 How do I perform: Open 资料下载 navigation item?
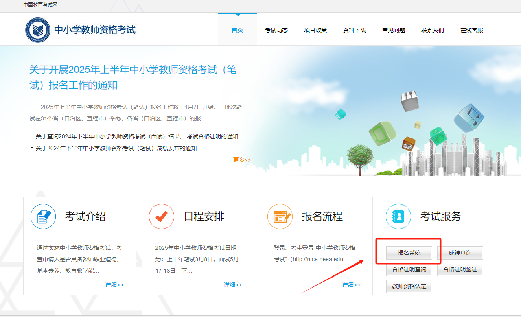pos(355,30)
